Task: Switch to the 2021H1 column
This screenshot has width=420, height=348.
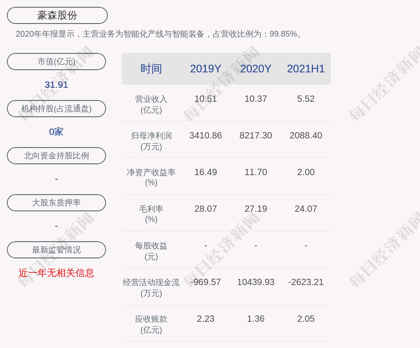Action: point(306,69)
